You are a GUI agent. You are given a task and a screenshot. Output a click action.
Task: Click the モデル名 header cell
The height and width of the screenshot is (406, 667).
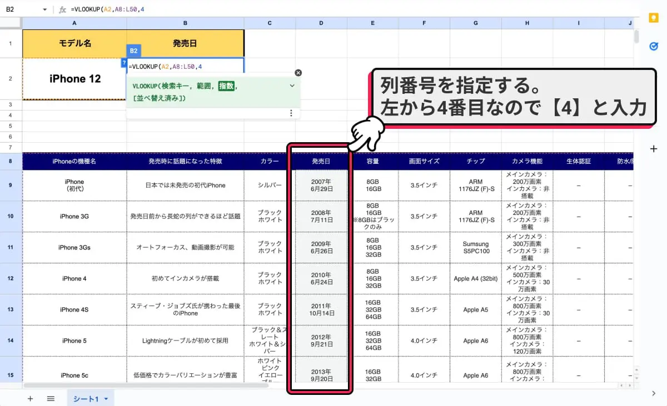point(74,43)
